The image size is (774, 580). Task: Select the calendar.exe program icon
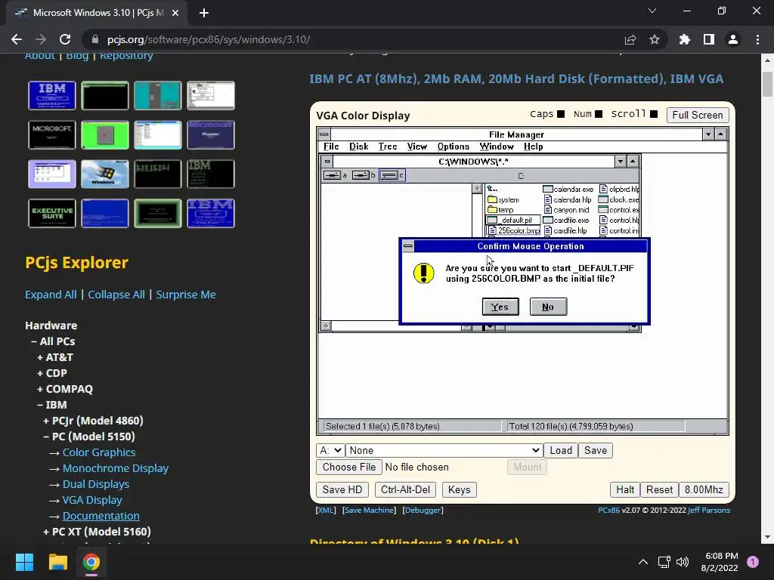click(547, 189)
